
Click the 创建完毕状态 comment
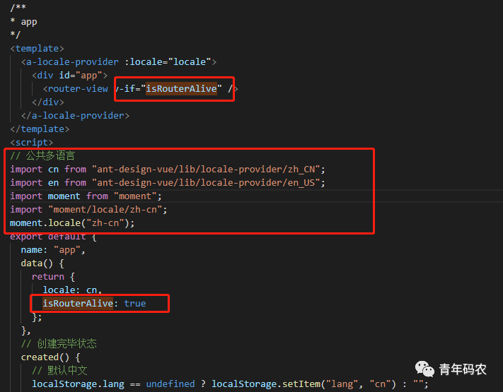[59, 344]
